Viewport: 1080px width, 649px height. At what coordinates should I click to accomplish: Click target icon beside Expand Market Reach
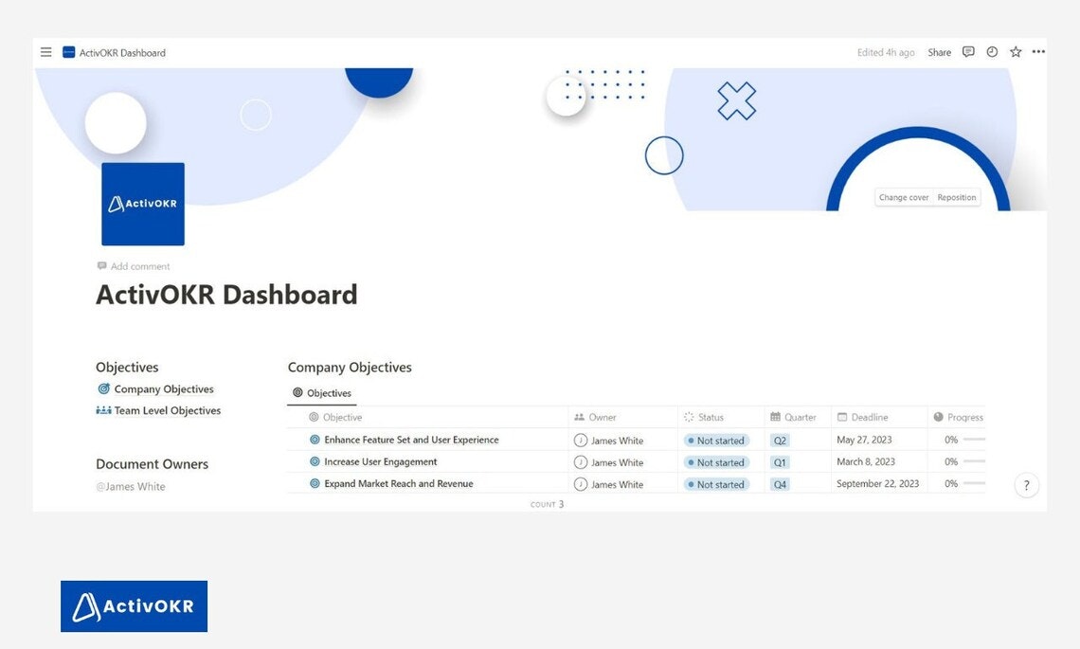(x=315, y=483)
